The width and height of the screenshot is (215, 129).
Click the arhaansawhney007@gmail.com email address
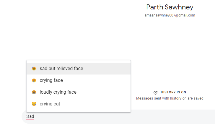(x=170, y=15)
